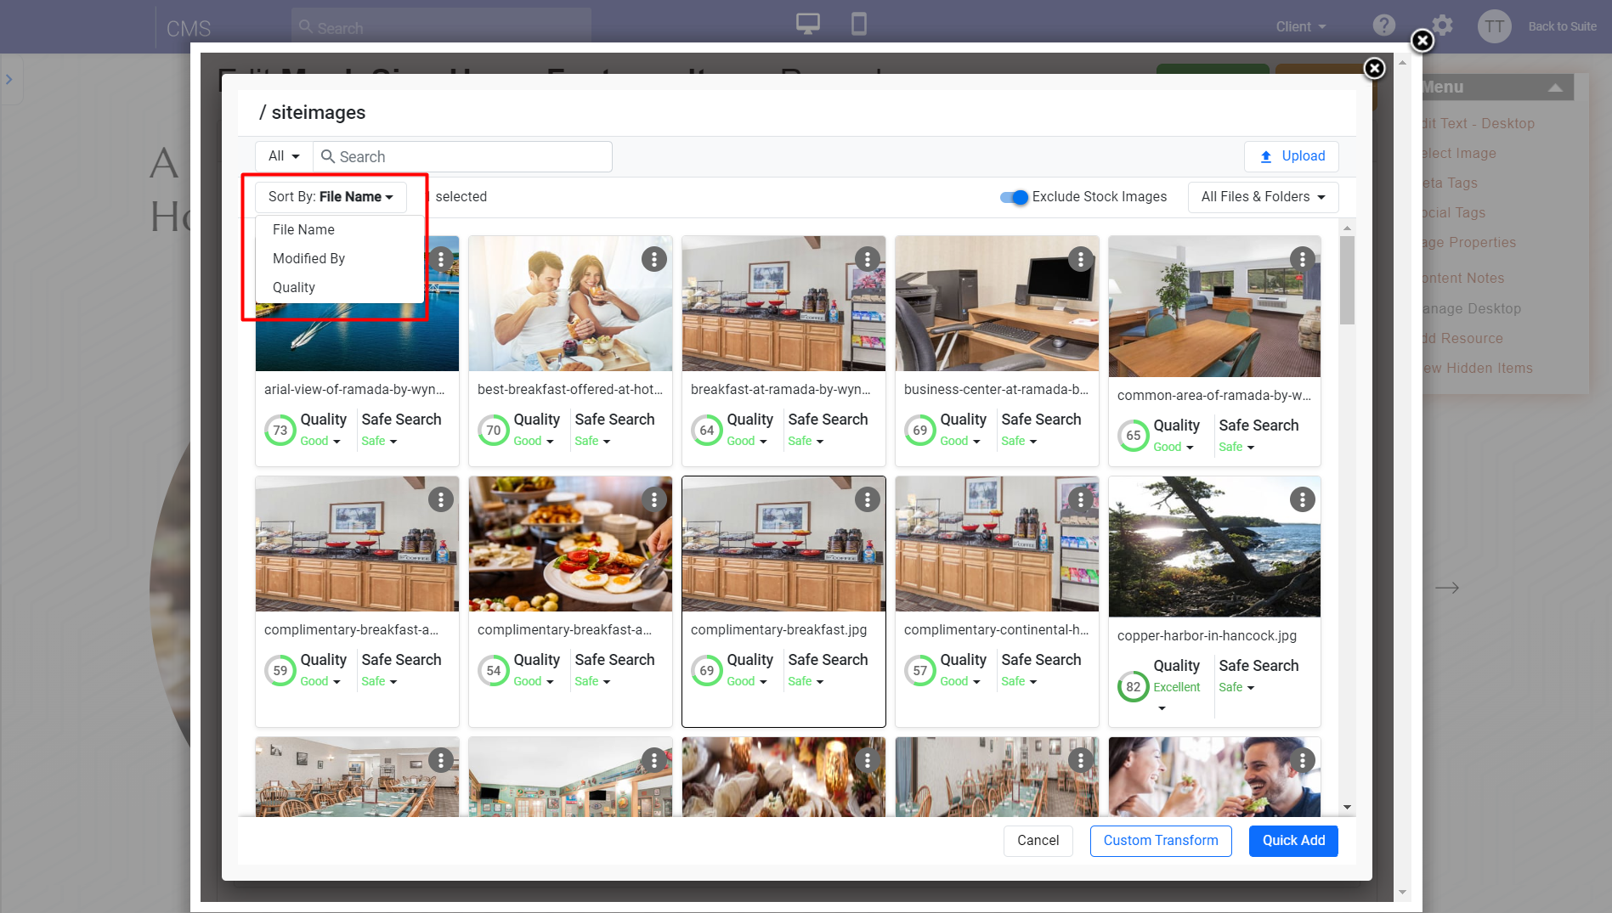Open the help question mark icon

coord(1384,25)
